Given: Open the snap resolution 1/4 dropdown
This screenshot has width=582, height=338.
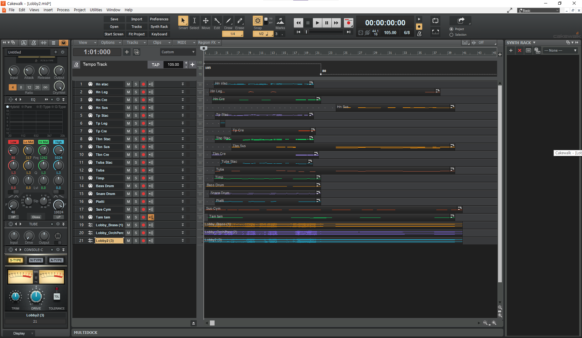Looking at the screenshot, I should pos(233,34).
